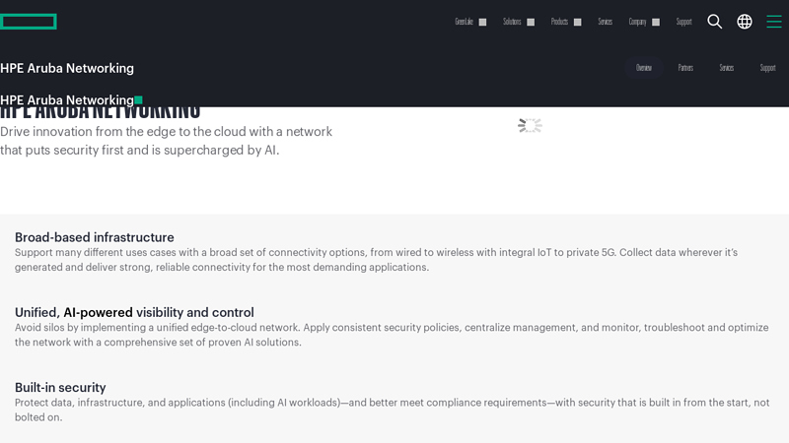Image resolution: width=789 pixels, height=443 pixels.
Task: Click the 'Broad-based infrastructure' heading
Action: tap(94, 237)
